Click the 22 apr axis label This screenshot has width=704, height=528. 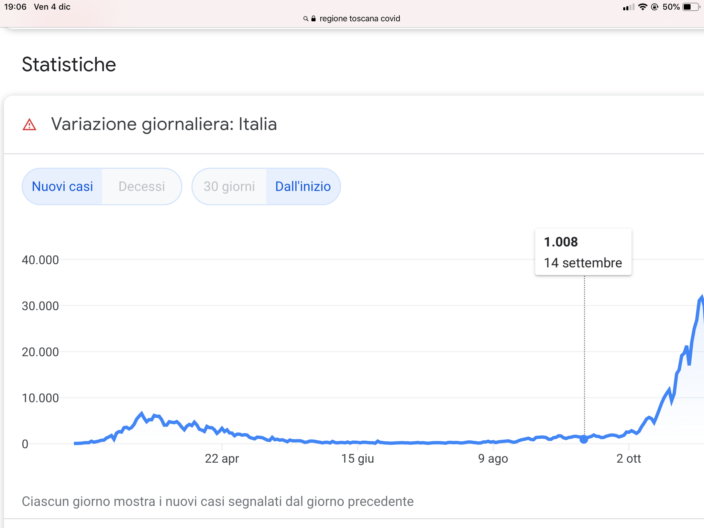click(222, 459)
